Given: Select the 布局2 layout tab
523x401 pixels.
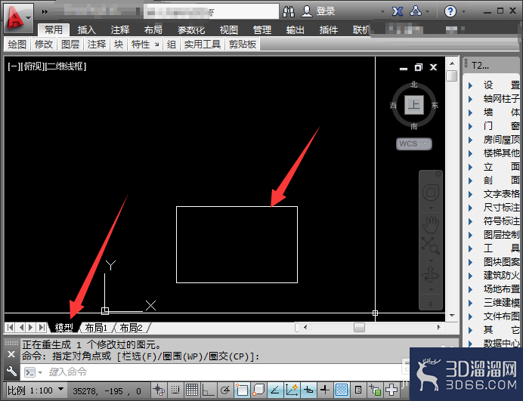Looking at the screenshot, I should [131, 327].
